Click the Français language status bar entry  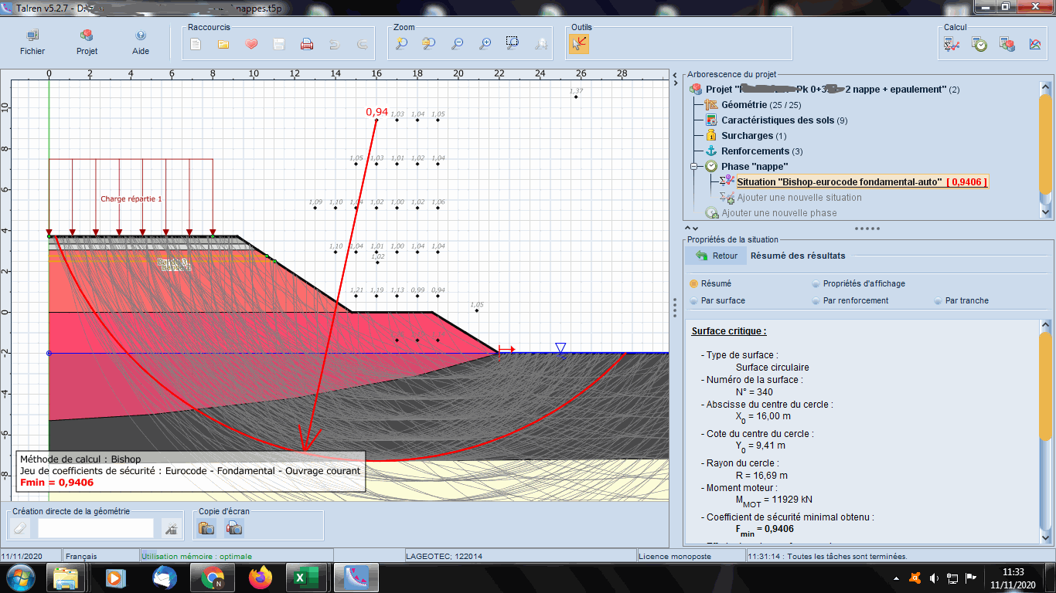[x=82, y=556]
